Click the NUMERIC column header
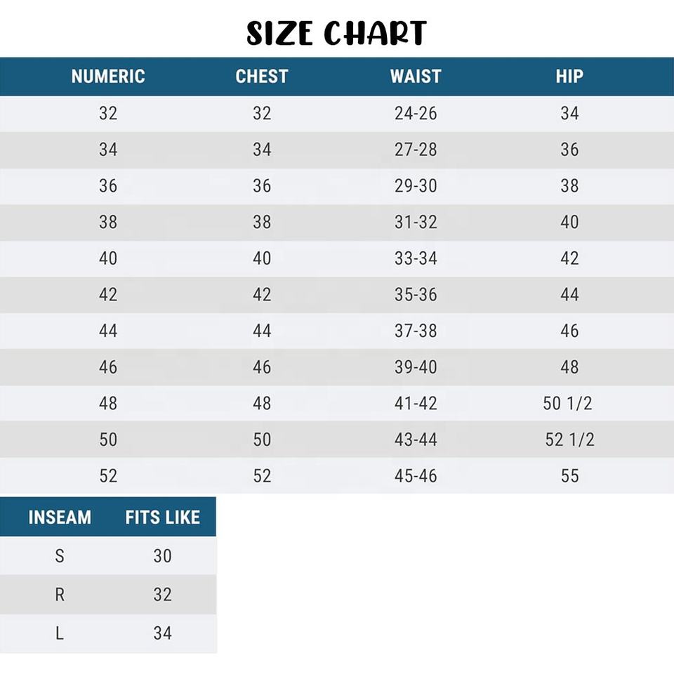 click(108, 77)
